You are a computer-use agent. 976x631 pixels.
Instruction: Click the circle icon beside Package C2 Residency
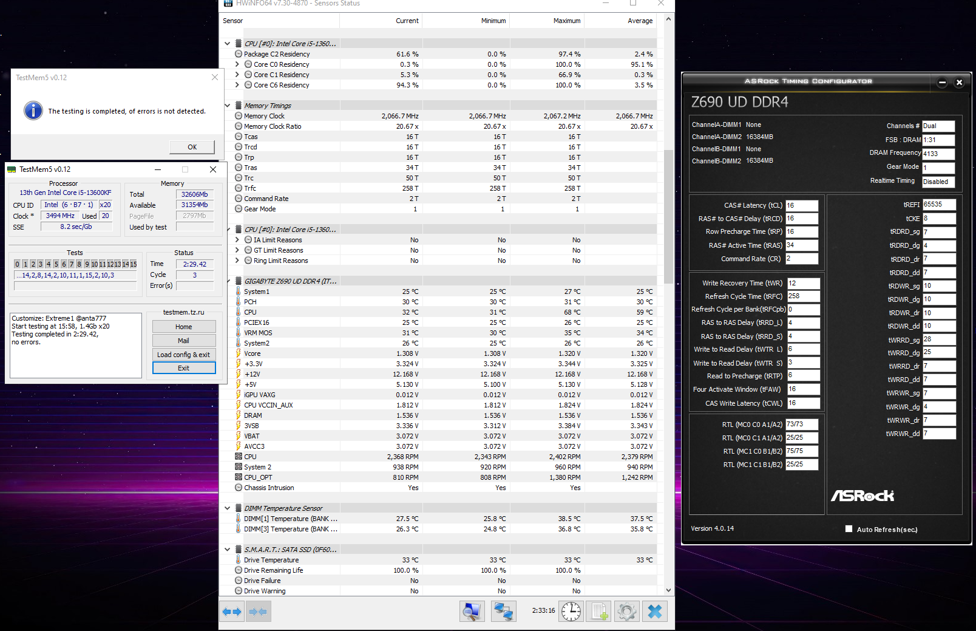(x=239, y=54)
